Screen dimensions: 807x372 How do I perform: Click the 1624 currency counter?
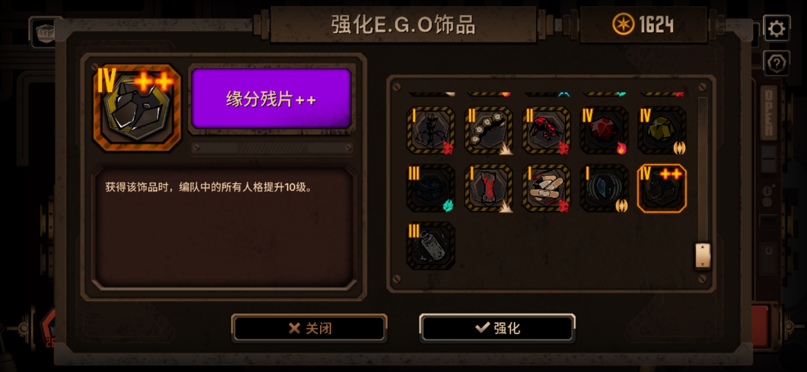[x=643, y=24]
